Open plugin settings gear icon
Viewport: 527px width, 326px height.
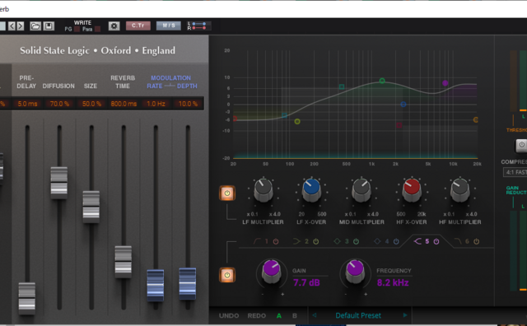114,26
